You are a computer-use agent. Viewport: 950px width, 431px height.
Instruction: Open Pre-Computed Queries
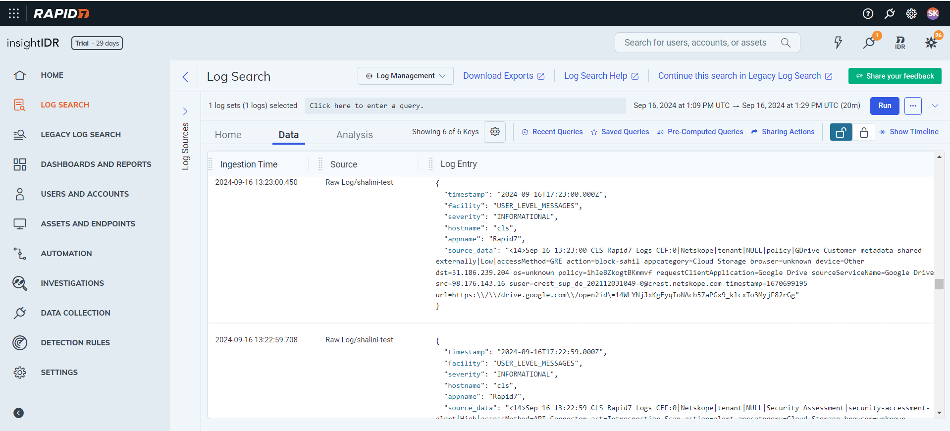(x=700, y=132)
